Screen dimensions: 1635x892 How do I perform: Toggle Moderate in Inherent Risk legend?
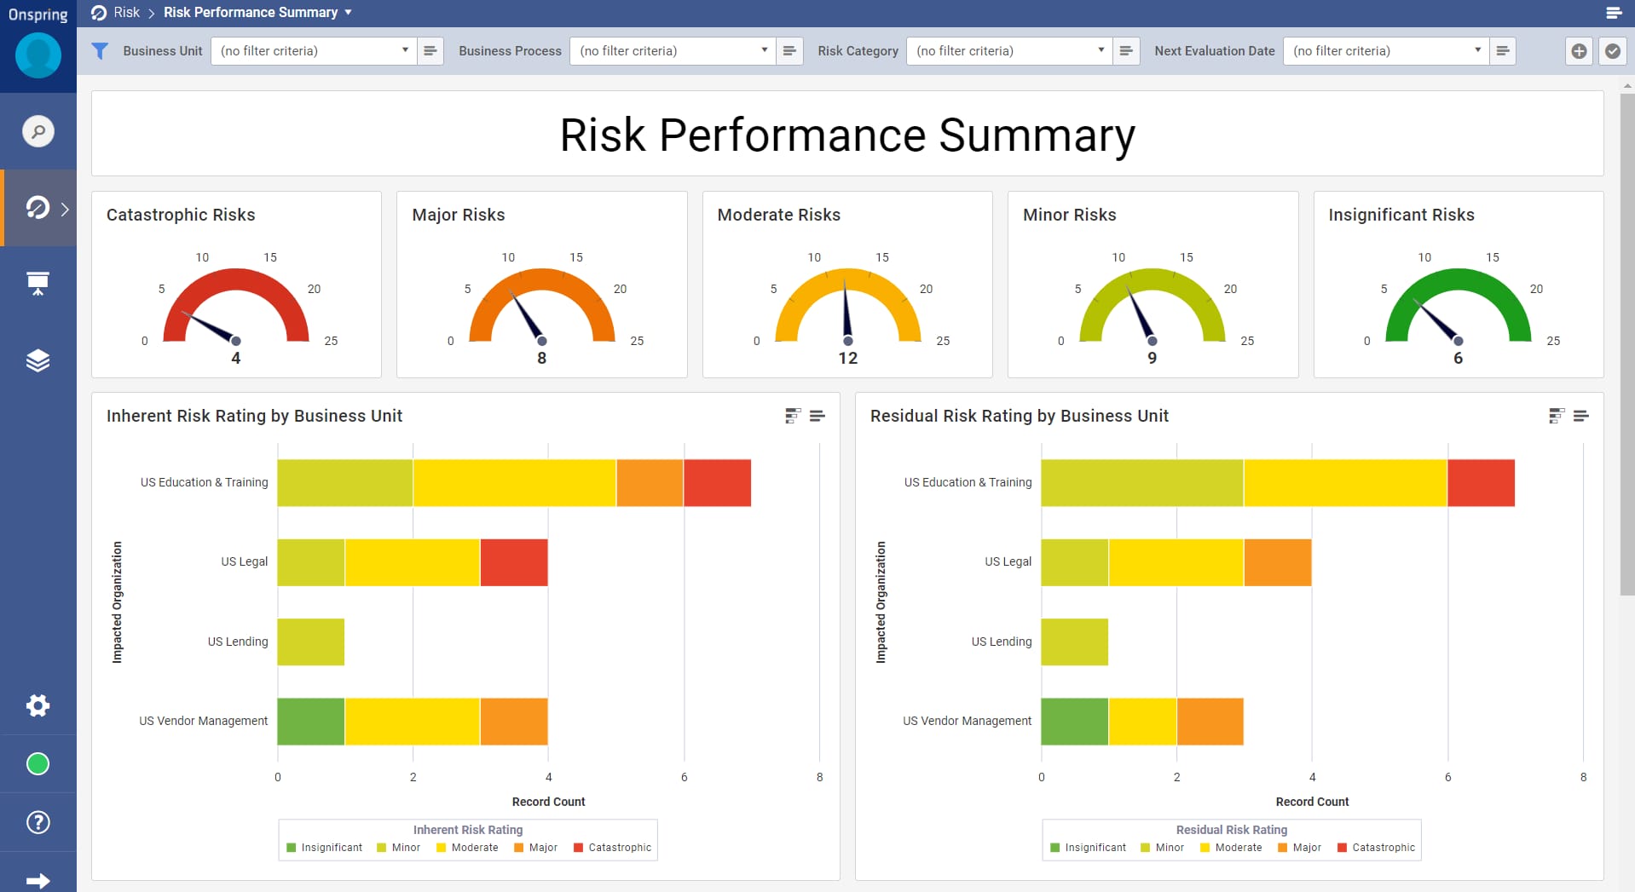467,848
